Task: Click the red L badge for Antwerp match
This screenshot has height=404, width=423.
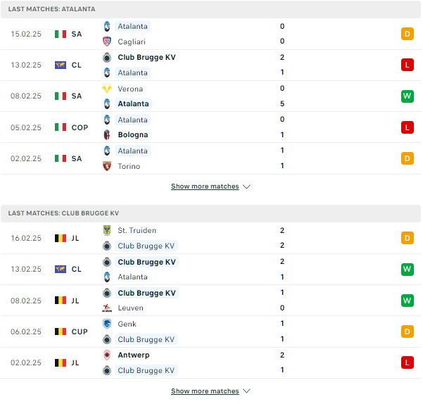Action: [x=407, y=362]
